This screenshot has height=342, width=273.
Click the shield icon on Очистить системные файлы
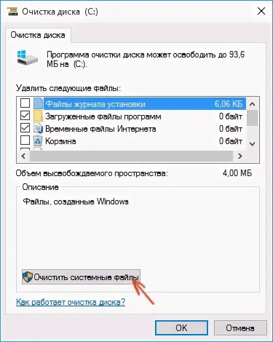click(x=28, y=277)
